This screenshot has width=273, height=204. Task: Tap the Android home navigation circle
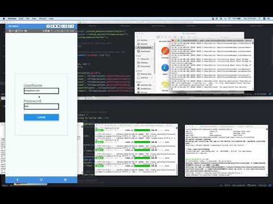[x=42, y=180]
